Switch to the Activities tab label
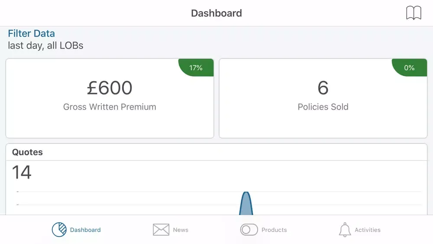 click(368, 230)
